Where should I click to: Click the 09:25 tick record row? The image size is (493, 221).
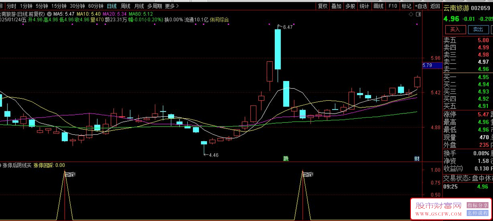(468, 187)
